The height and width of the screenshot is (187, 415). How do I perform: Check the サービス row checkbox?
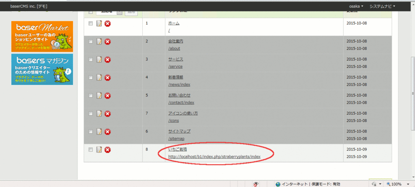click(90, 59)
